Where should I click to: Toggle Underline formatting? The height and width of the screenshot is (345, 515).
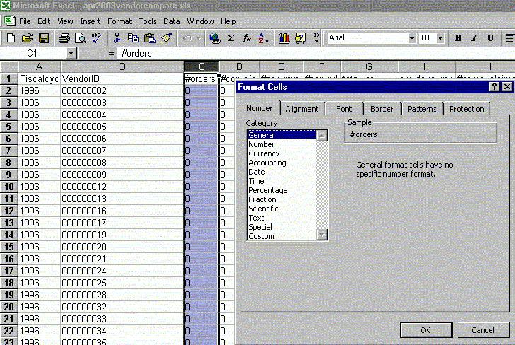(x=490, y=38)
